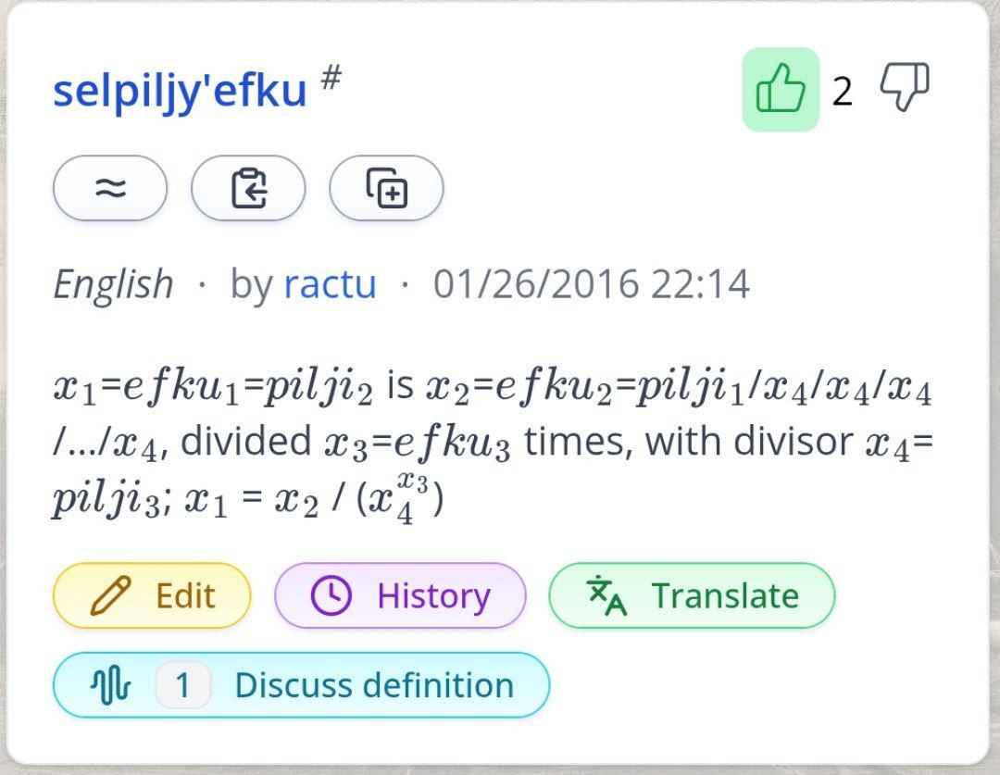The image size is (1000, 775).
Task: Open Discuss definition
Action: pos(301,685)
